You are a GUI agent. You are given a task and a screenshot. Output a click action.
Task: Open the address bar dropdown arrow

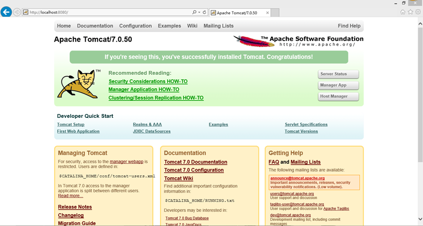tap(199, 13)
